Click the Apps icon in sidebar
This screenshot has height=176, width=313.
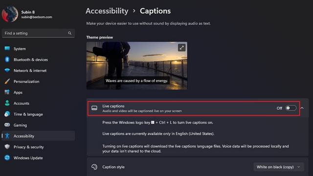(7, 92)
